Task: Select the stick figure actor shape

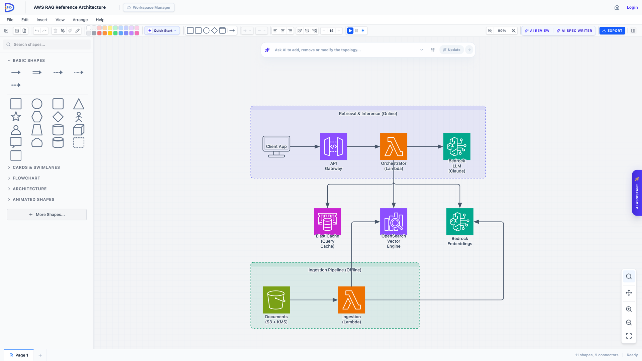Action: (79, 117)
